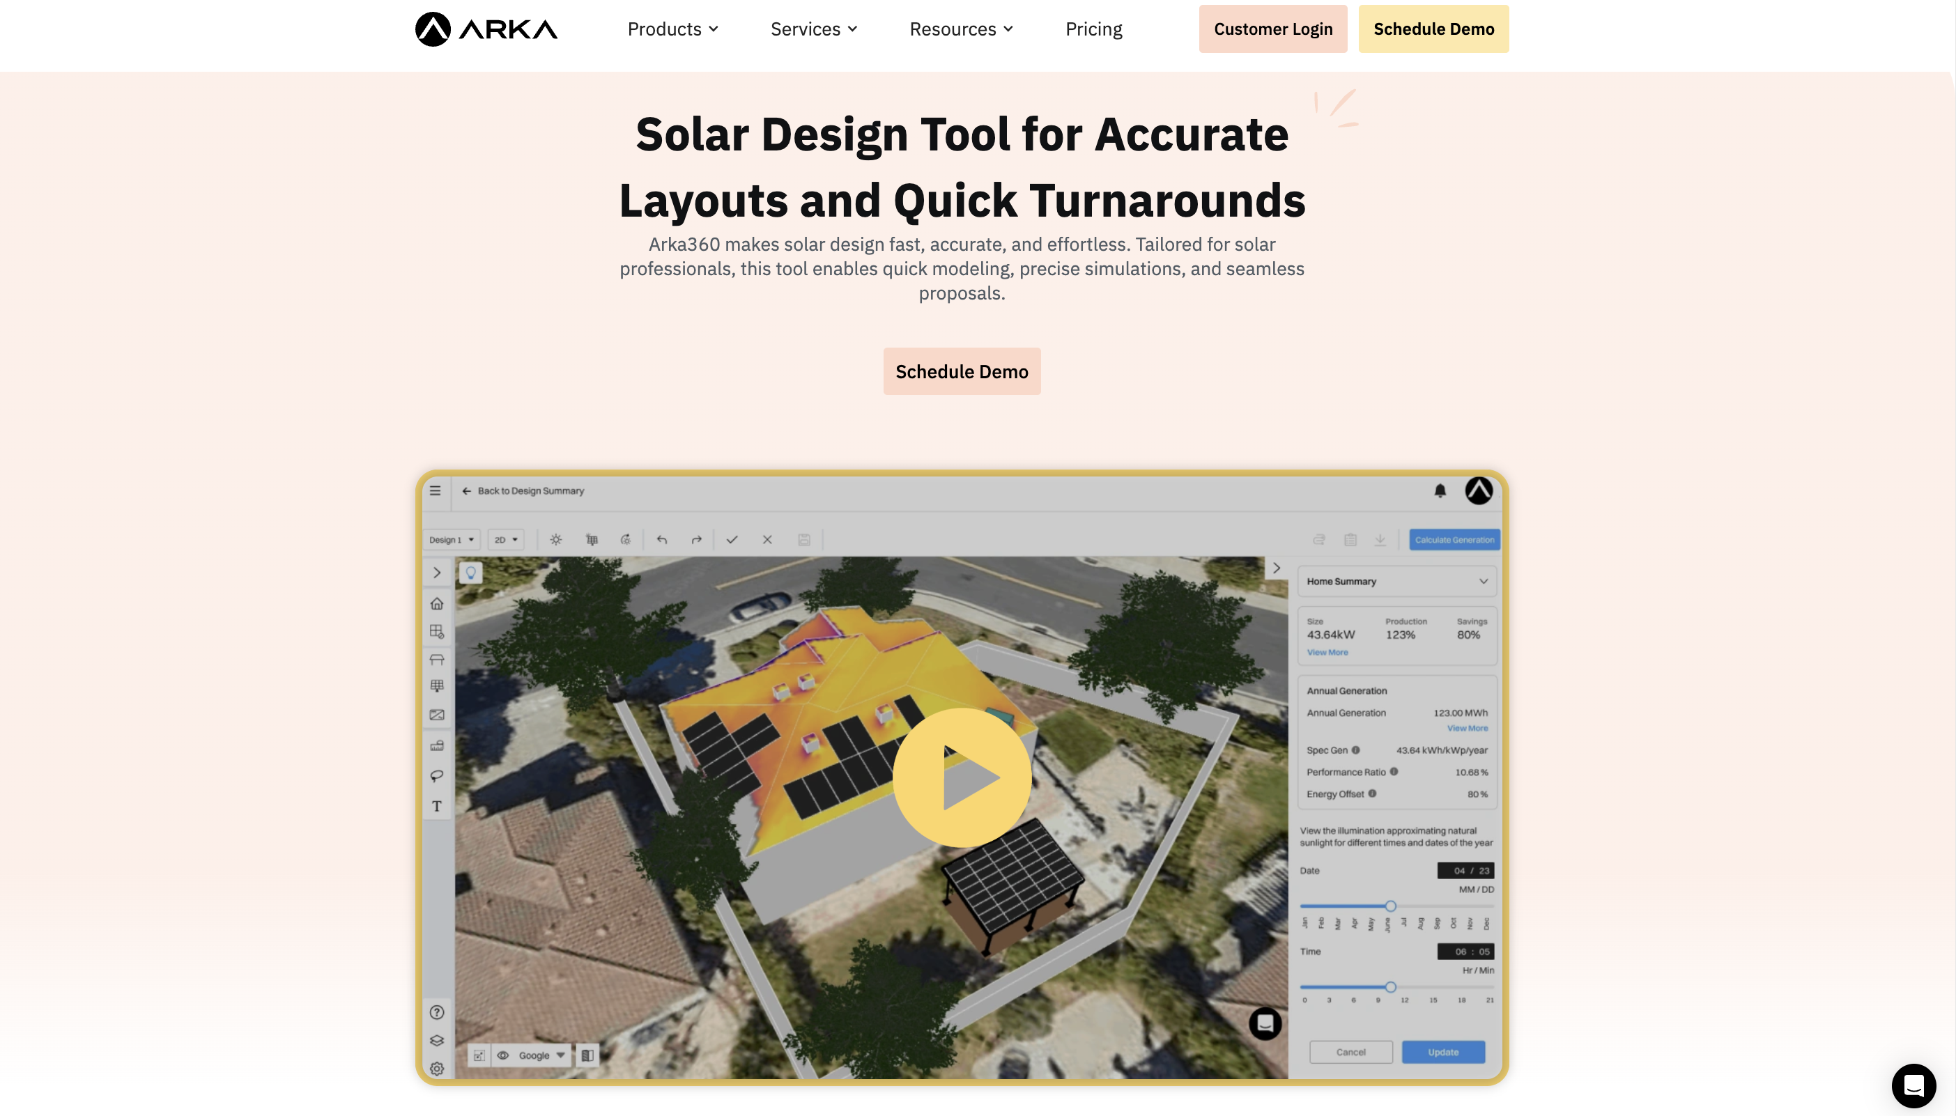Toggle the eye visibility icon beside Google

click(503, 1055)
